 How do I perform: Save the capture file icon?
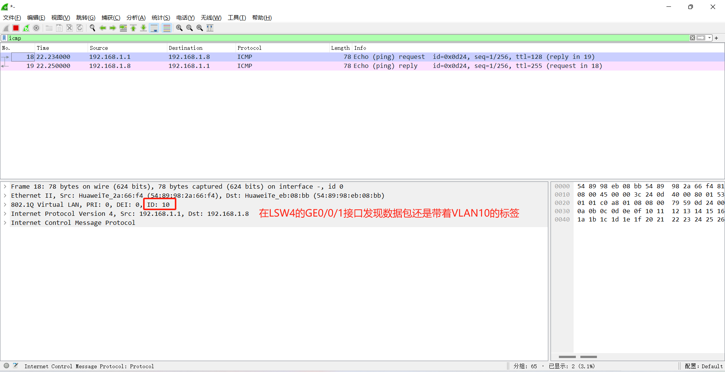pyautogui.click(x=59, y=28)
